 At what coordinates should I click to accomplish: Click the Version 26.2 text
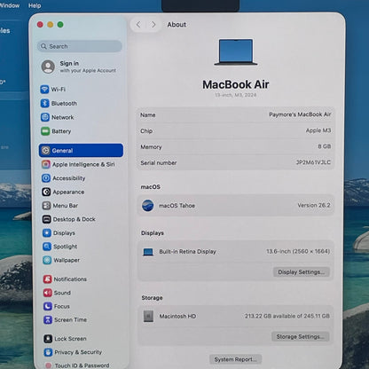point(314,205)
